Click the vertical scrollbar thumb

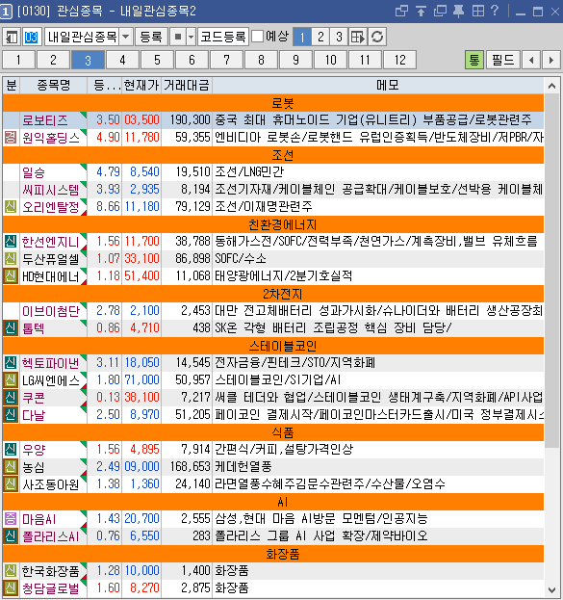(x=551, y=271)
